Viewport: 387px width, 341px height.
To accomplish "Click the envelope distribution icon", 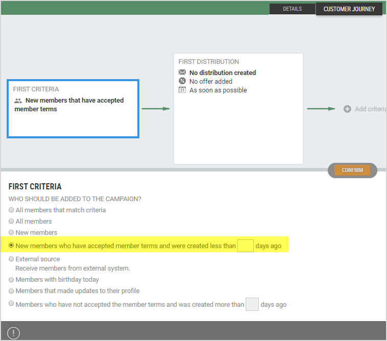I will click(x=182, y=73).
